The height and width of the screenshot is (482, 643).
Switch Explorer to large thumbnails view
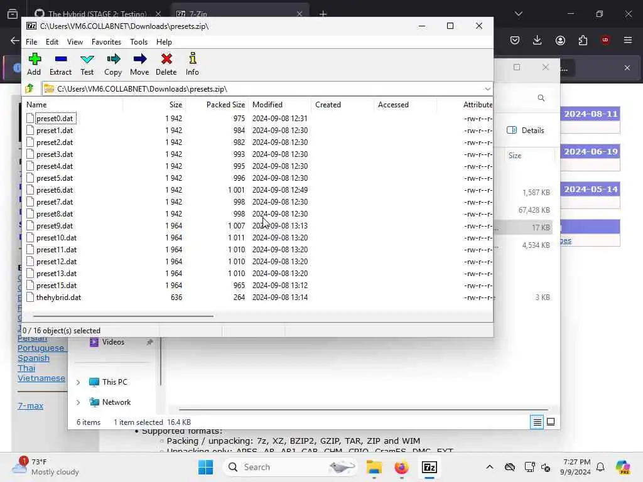[551, 422]
